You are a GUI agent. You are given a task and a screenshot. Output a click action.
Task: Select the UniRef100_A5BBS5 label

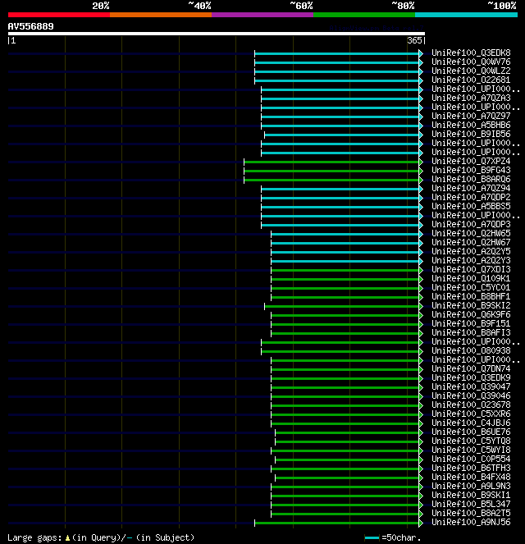[471, 206]
